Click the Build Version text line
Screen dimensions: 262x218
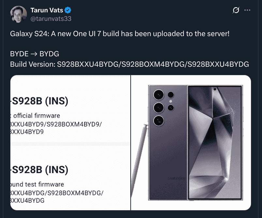click(x=129, y=64)
